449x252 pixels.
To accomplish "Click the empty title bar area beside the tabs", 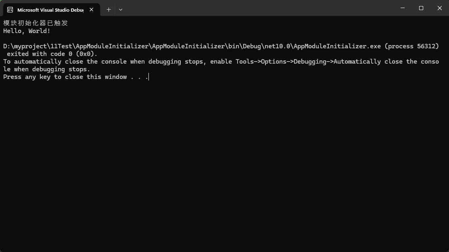I will click(258, 8).
